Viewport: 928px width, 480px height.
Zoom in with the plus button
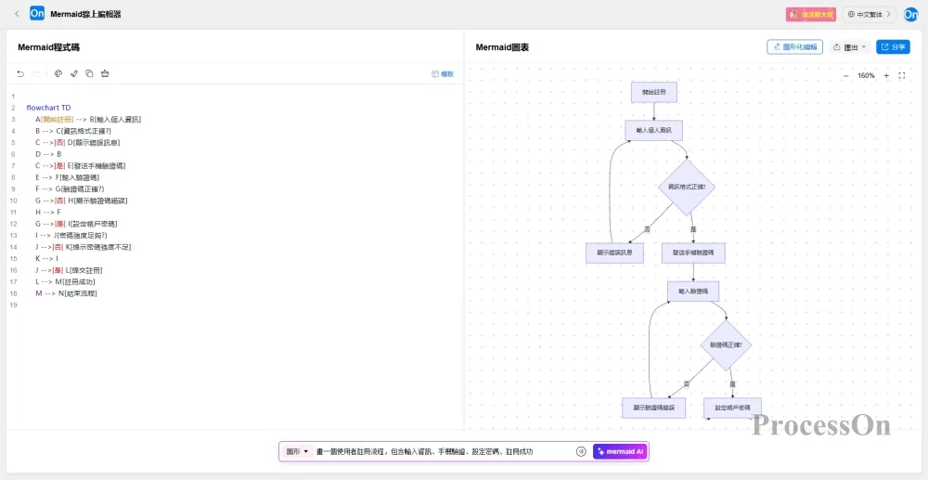pyautogui.click(x=886, y=75)
